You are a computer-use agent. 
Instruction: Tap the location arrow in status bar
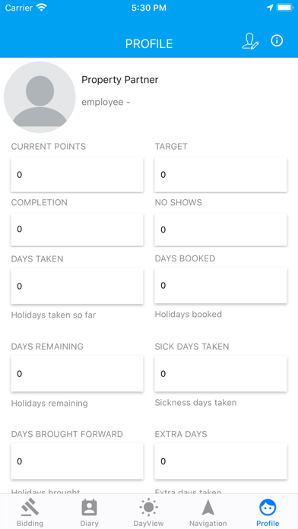[270, 8]
